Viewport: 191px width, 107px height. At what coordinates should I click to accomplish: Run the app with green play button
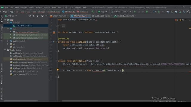(135, 12)
